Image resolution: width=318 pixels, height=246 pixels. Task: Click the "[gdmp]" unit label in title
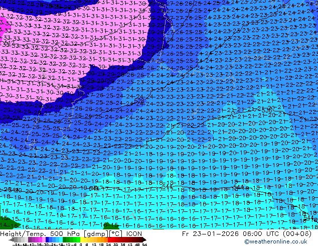[96, 234]
